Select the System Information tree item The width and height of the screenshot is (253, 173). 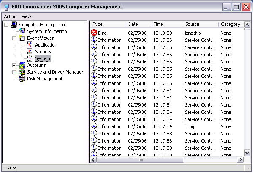(47, 31)
